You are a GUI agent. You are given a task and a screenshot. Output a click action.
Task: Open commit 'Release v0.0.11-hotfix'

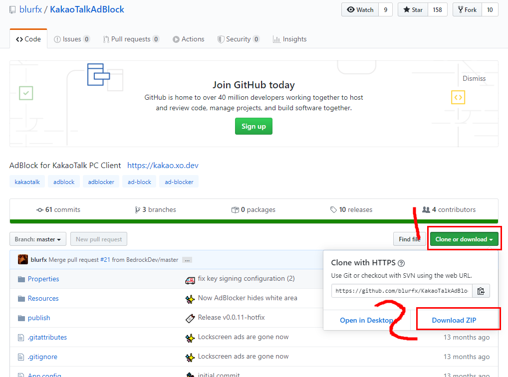(232, 317)
